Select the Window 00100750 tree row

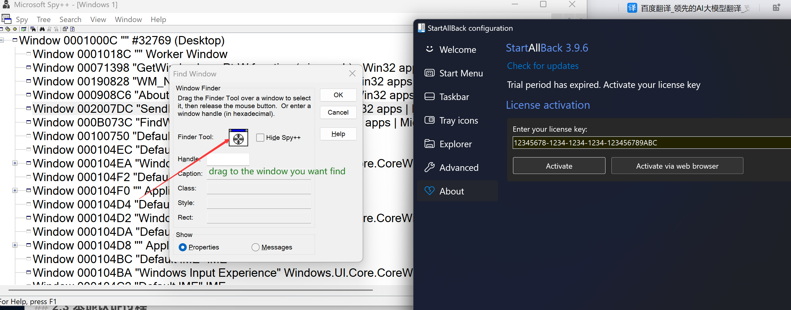pyautogui.click(x=101, y=136)
